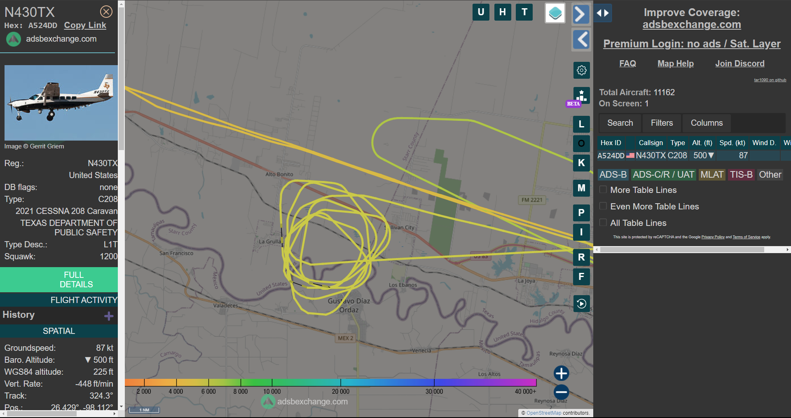Click the P map control button
791x418 pixels.
[x=581, y=213]
